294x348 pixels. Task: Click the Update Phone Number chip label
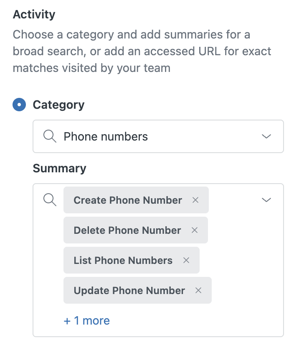click(x=129, y=290)
